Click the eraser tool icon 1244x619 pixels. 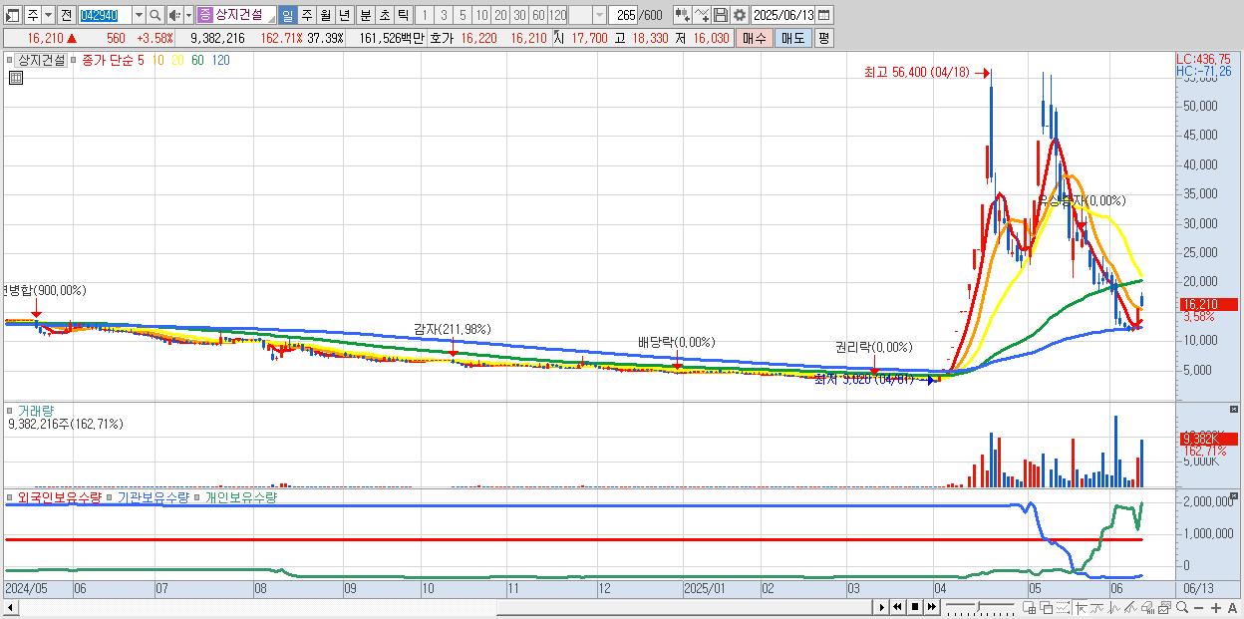pos(1147,607)
